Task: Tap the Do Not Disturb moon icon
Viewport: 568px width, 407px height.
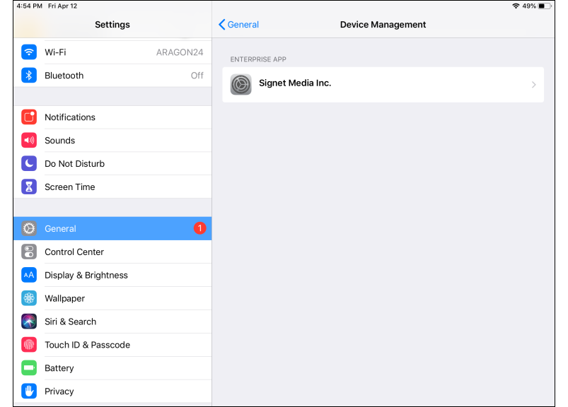Action: point(29,164)
